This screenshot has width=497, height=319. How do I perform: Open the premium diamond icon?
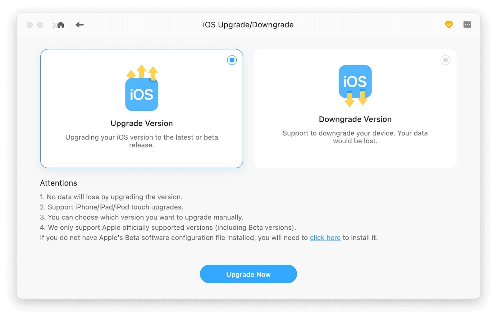[x=449, y=25]
